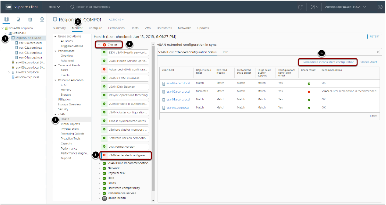Click the host icon next to esx-05a.corp.local
The width and height of the screenshot is (386, 205).
coord(13,62)
